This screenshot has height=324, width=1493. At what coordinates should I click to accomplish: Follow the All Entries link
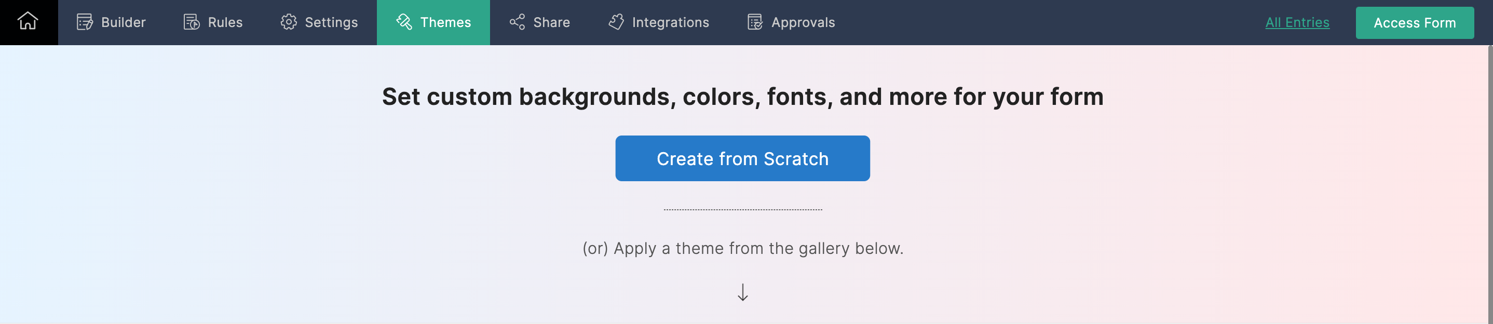pos(1297,22)
